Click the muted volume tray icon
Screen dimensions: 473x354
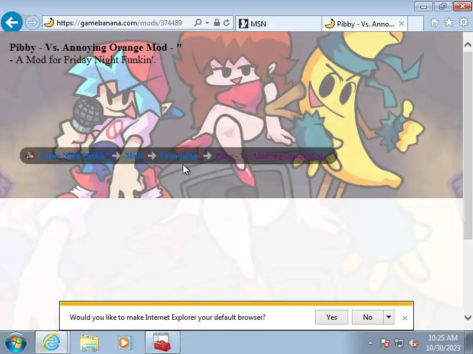coord(413,343)
